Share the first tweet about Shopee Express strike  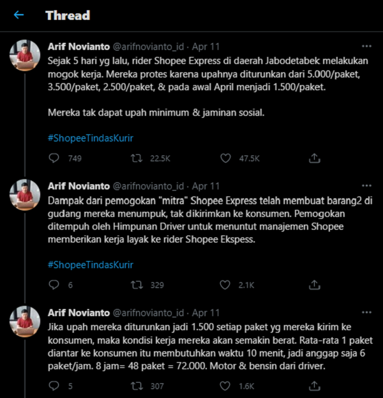coord(315,158)
